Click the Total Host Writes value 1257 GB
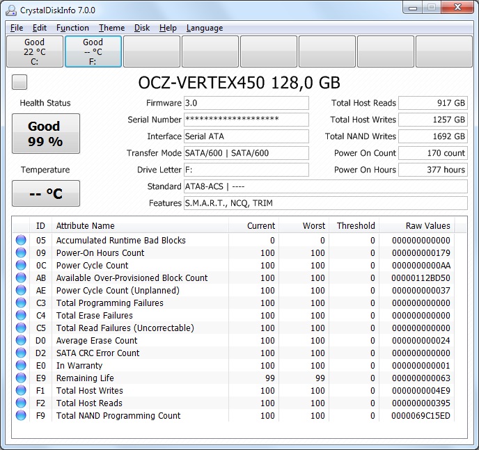 tap(433, 120)
